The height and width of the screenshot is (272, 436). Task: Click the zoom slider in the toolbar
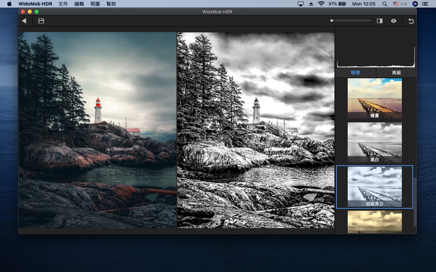351,21
